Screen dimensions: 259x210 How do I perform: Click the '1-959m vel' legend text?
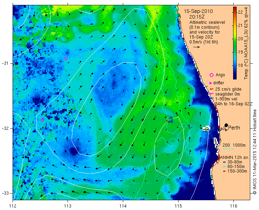226,99
